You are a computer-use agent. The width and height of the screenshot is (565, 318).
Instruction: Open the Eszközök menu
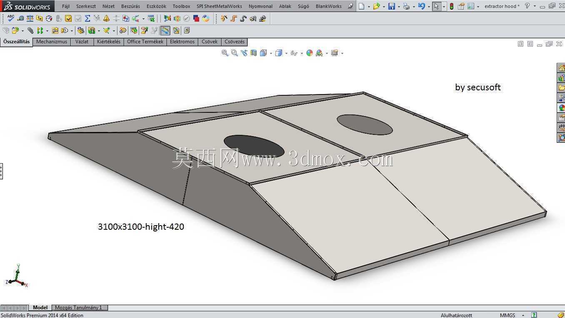156,6
